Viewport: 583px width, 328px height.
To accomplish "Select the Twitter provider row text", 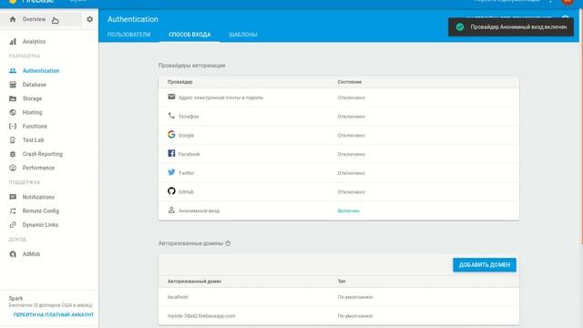I will [x=186, y=173].
